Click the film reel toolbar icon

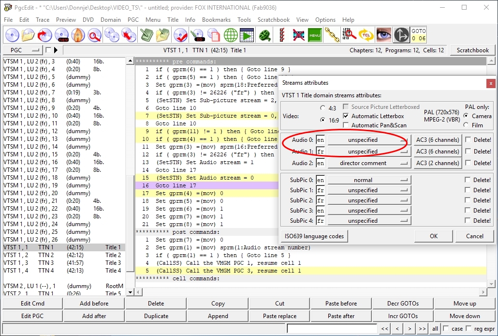[264, 35]
